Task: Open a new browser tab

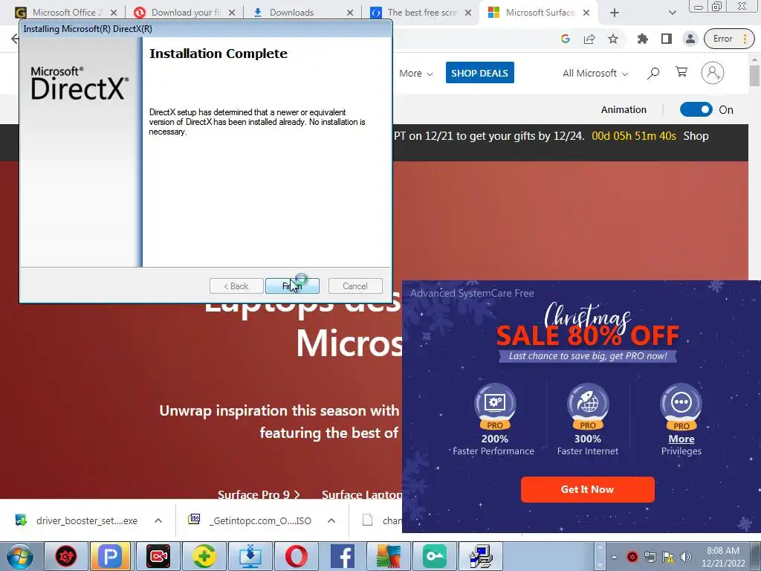Action: coord(615,13)
